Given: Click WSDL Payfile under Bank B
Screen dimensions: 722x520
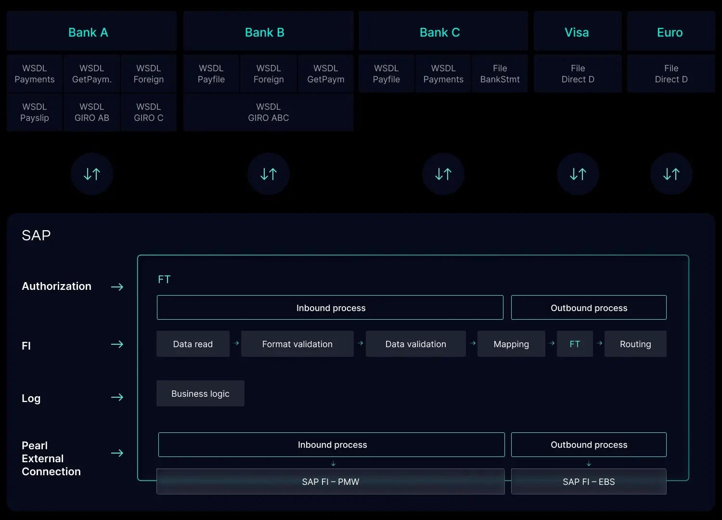Looking at the screenshot, I should pos(211,73).
